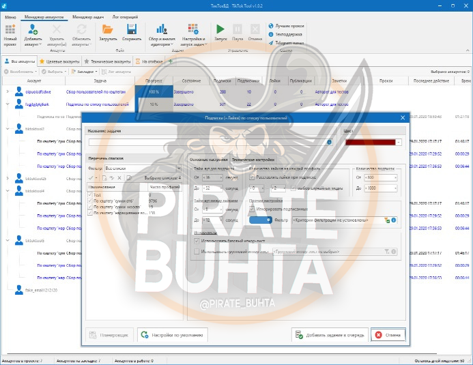The width and height of the screenshot is (473, 365).
Task: Open the Техподдержка link
Action: [289, 34]
